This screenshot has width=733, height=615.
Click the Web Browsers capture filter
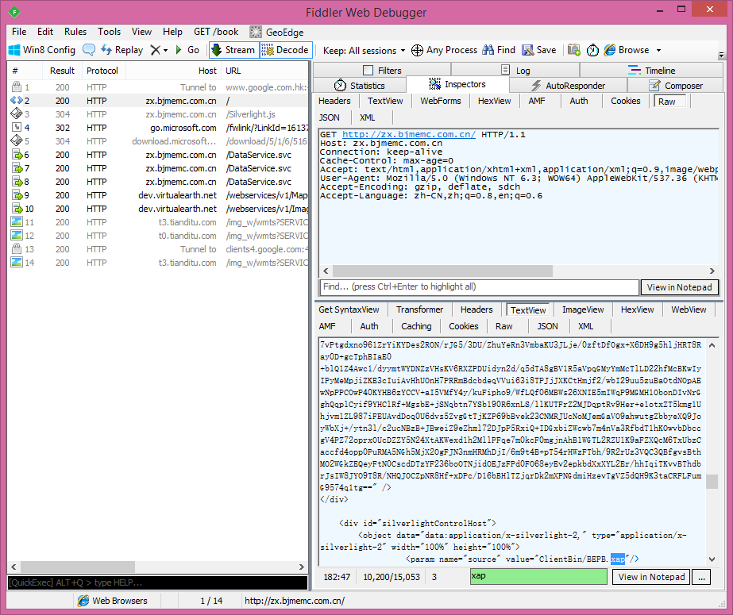click(x=112, y=601)
